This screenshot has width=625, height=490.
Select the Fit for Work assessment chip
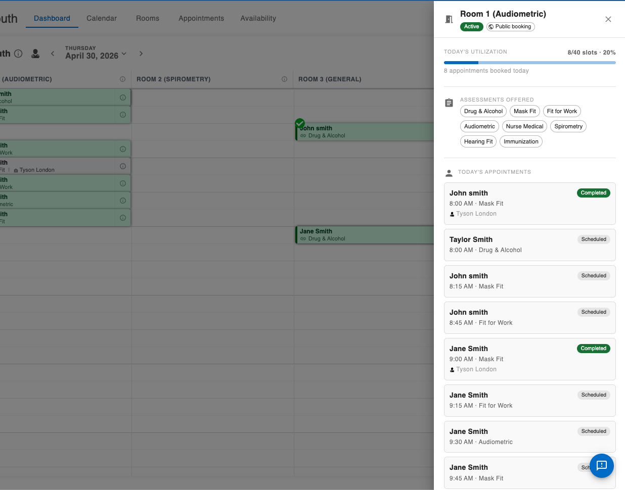tap(562, 111)
